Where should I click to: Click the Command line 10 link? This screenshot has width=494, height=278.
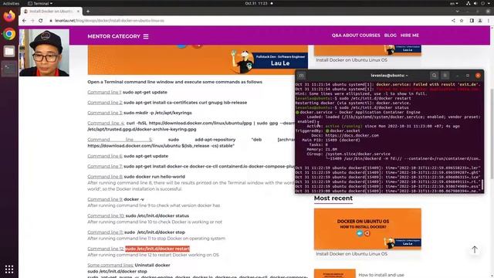(x=106, y=216)
